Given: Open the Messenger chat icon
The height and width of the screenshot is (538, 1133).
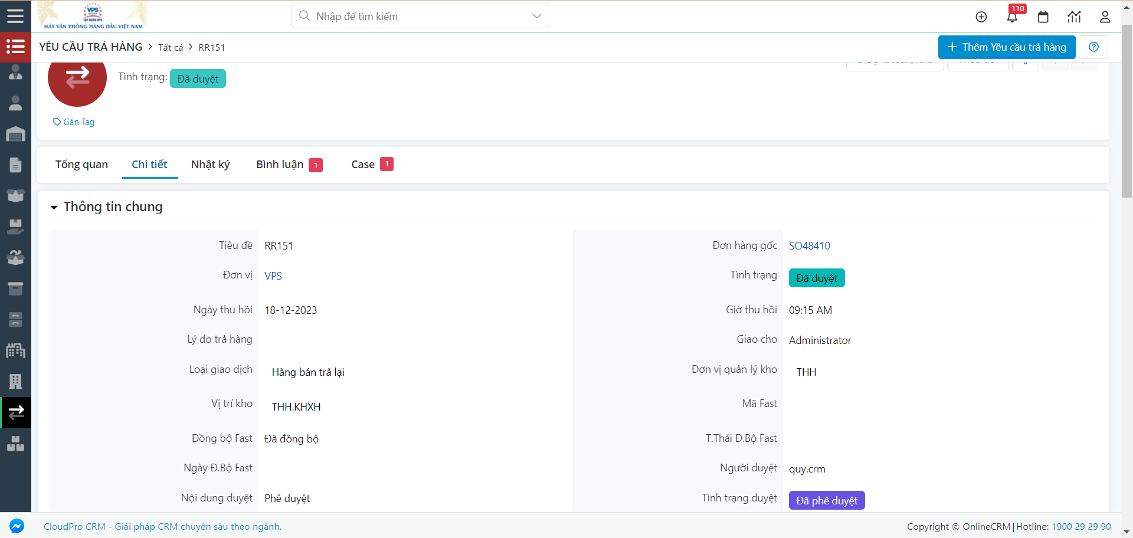Looking at the screenshot, I should coord(17,526).
